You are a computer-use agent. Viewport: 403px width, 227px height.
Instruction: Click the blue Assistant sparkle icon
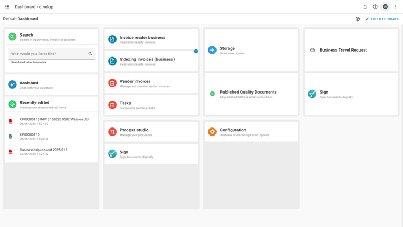tap(12, 84)
